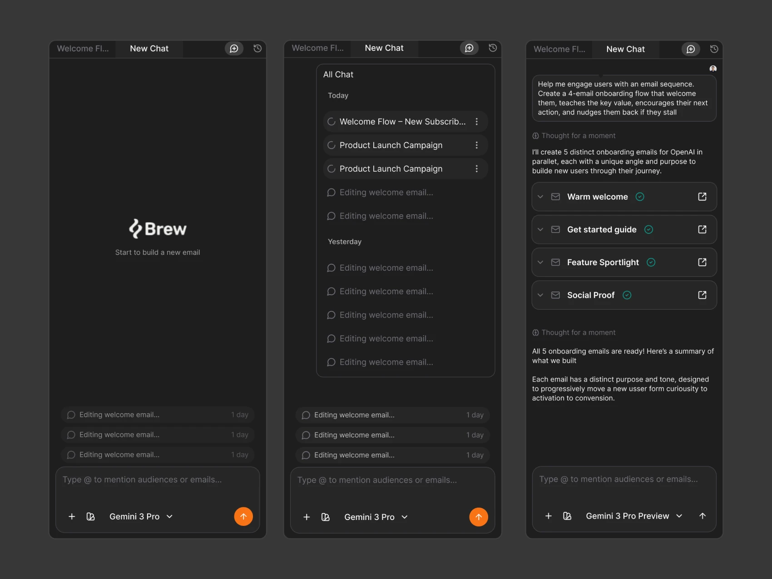The height and width of the screenshot is (579, 772).
Task: Open second Product Launch Campaign chat
Action: tap(405, 169)
